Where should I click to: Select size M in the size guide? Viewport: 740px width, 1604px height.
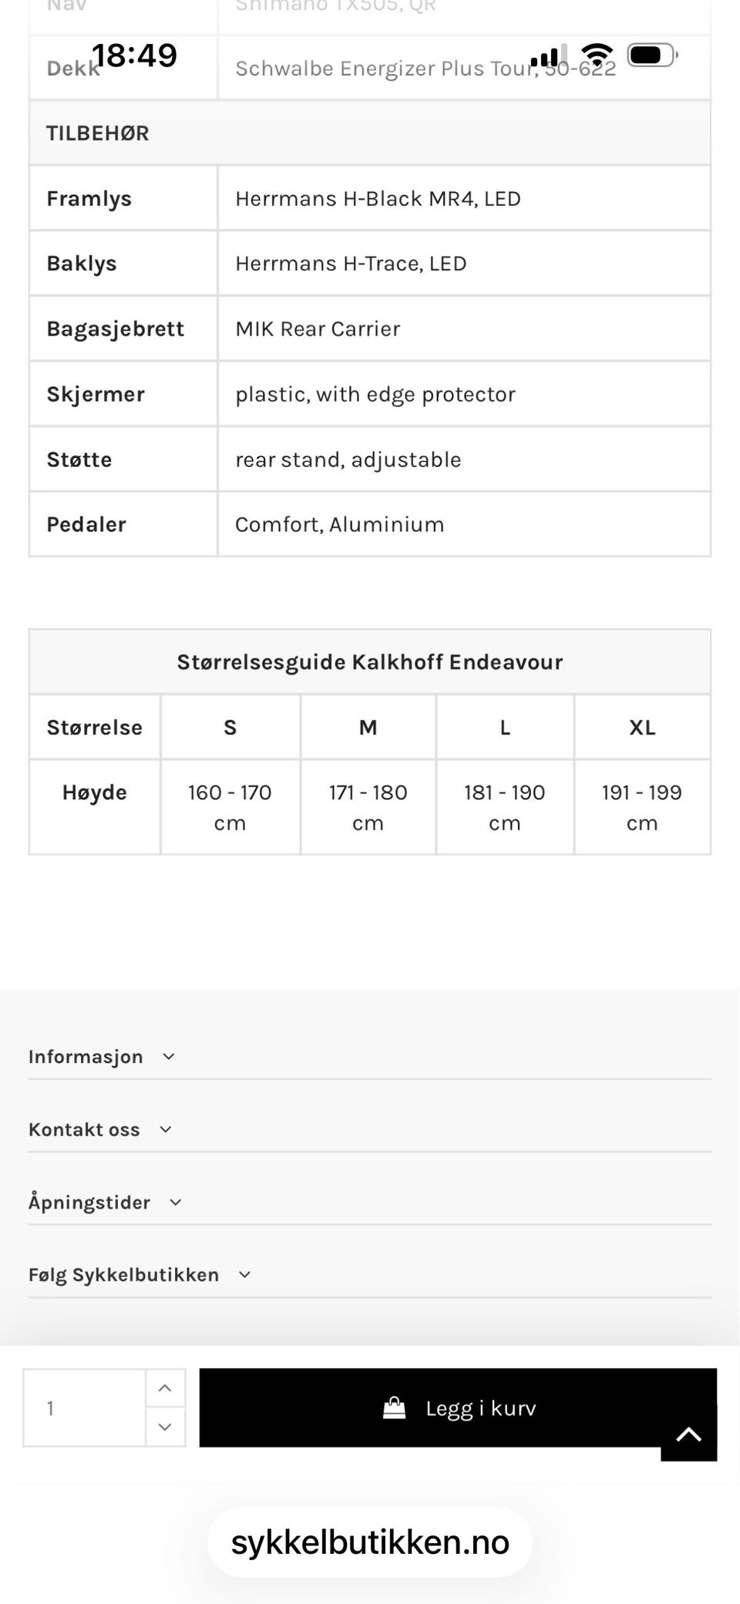pos(368,727)
